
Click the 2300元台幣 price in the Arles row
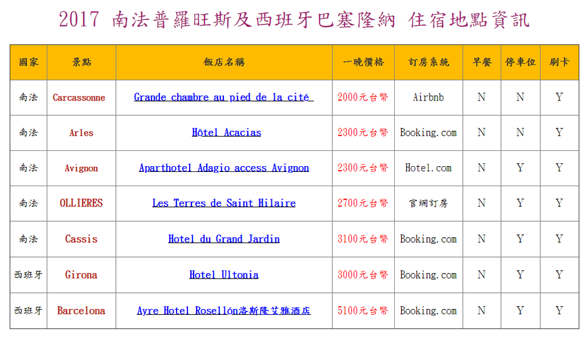tap(363, 133)
